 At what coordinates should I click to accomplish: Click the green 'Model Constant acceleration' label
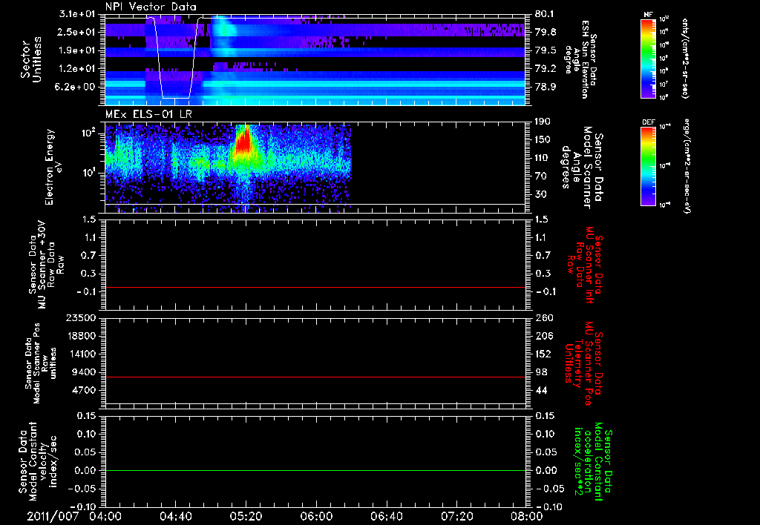592,461
